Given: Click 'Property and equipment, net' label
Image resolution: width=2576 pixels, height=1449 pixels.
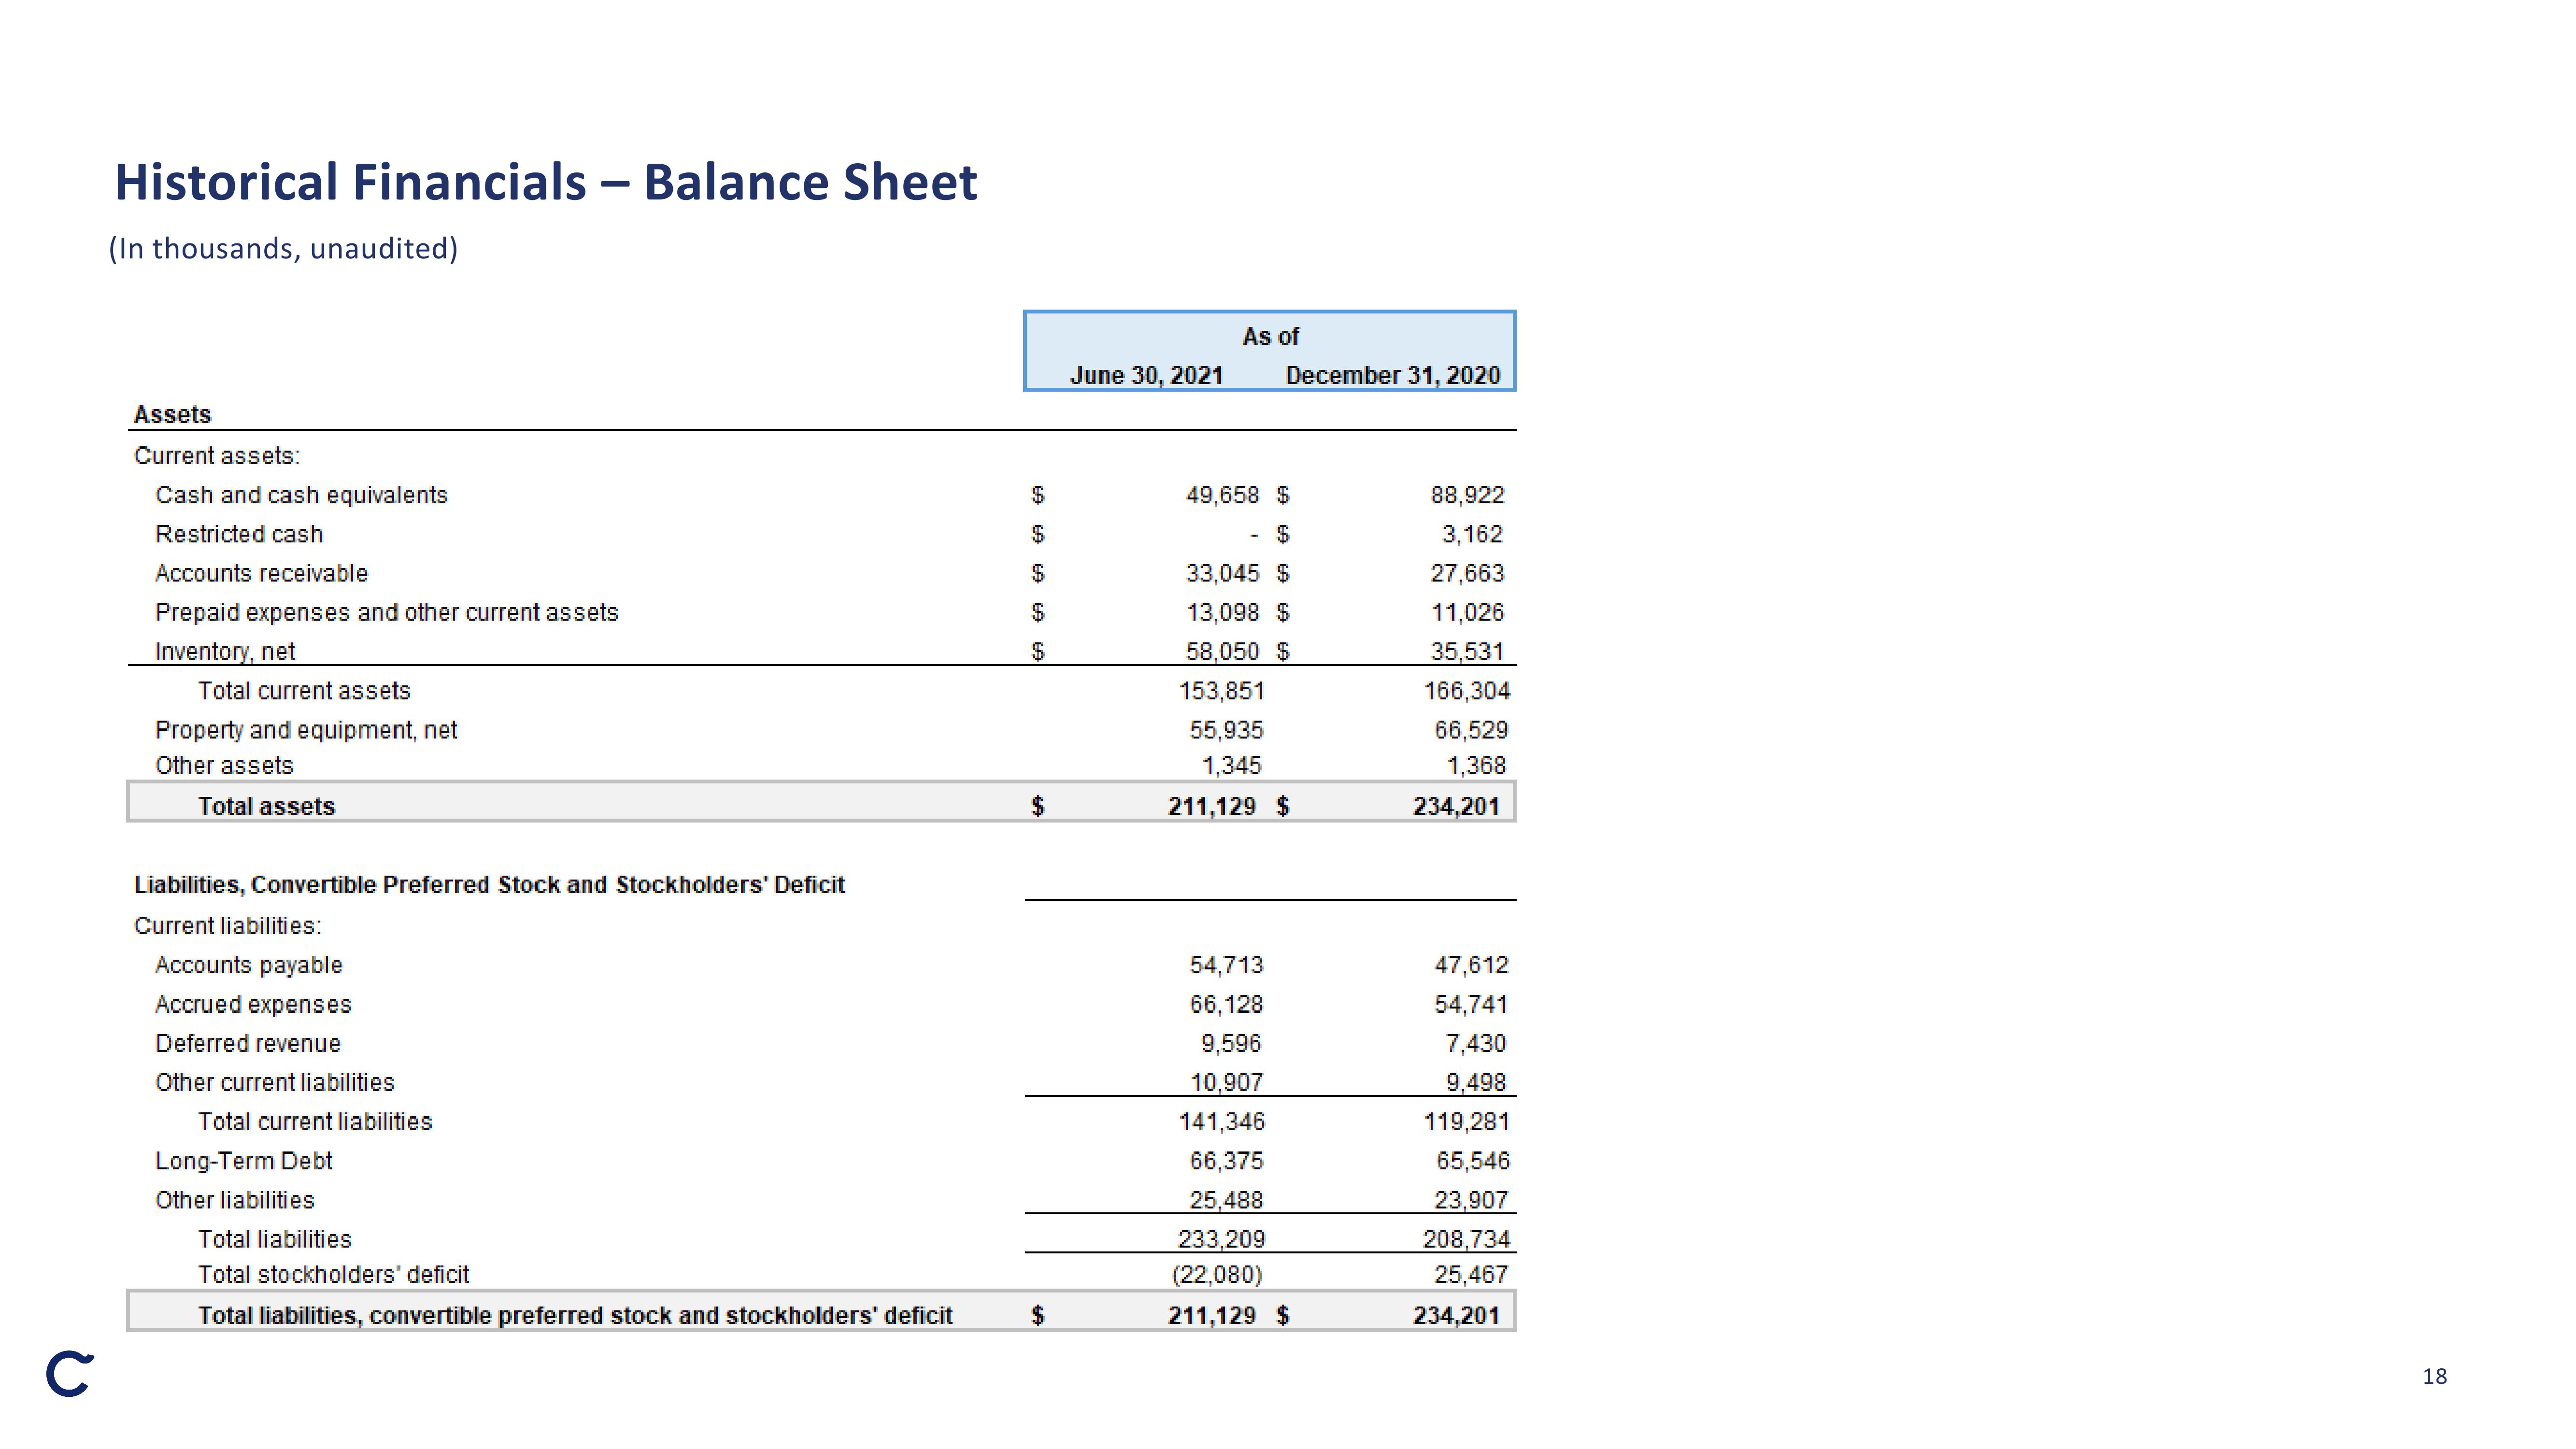Looking at the screenshot, I should click(x=306, y=730).
